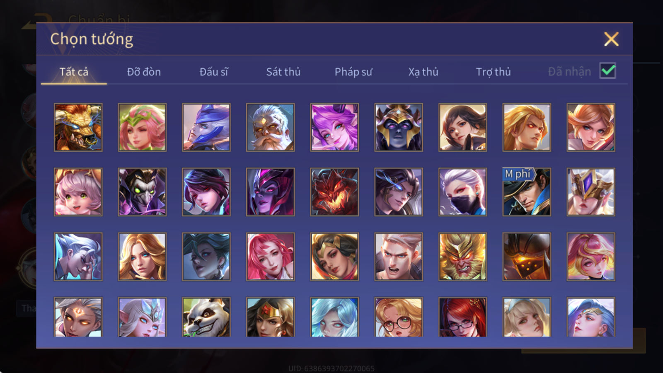The image size is (663, 373).
Task: Pick the red lava demon hero
Action: [334, 192]
